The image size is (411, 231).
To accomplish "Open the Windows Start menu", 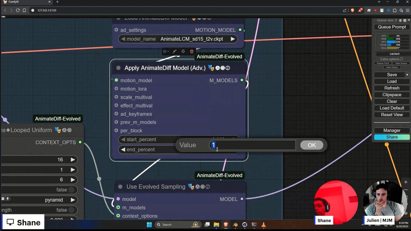I will coord(149,224).
